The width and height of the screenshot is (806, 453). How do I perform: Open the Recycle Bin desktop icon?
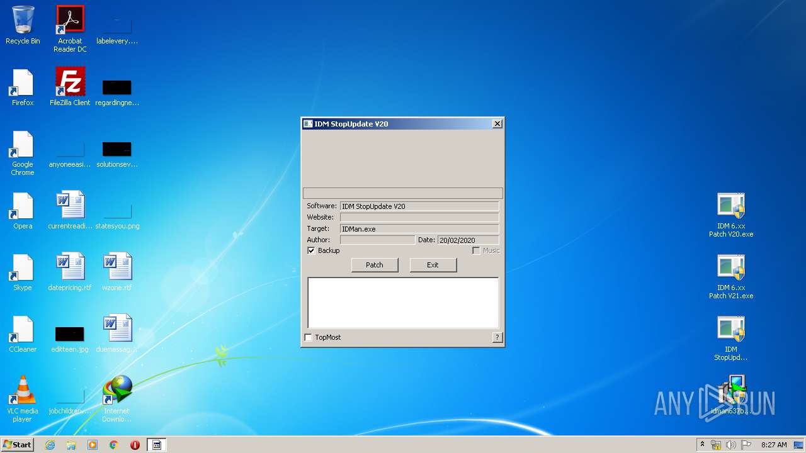(x=23, y=25)
